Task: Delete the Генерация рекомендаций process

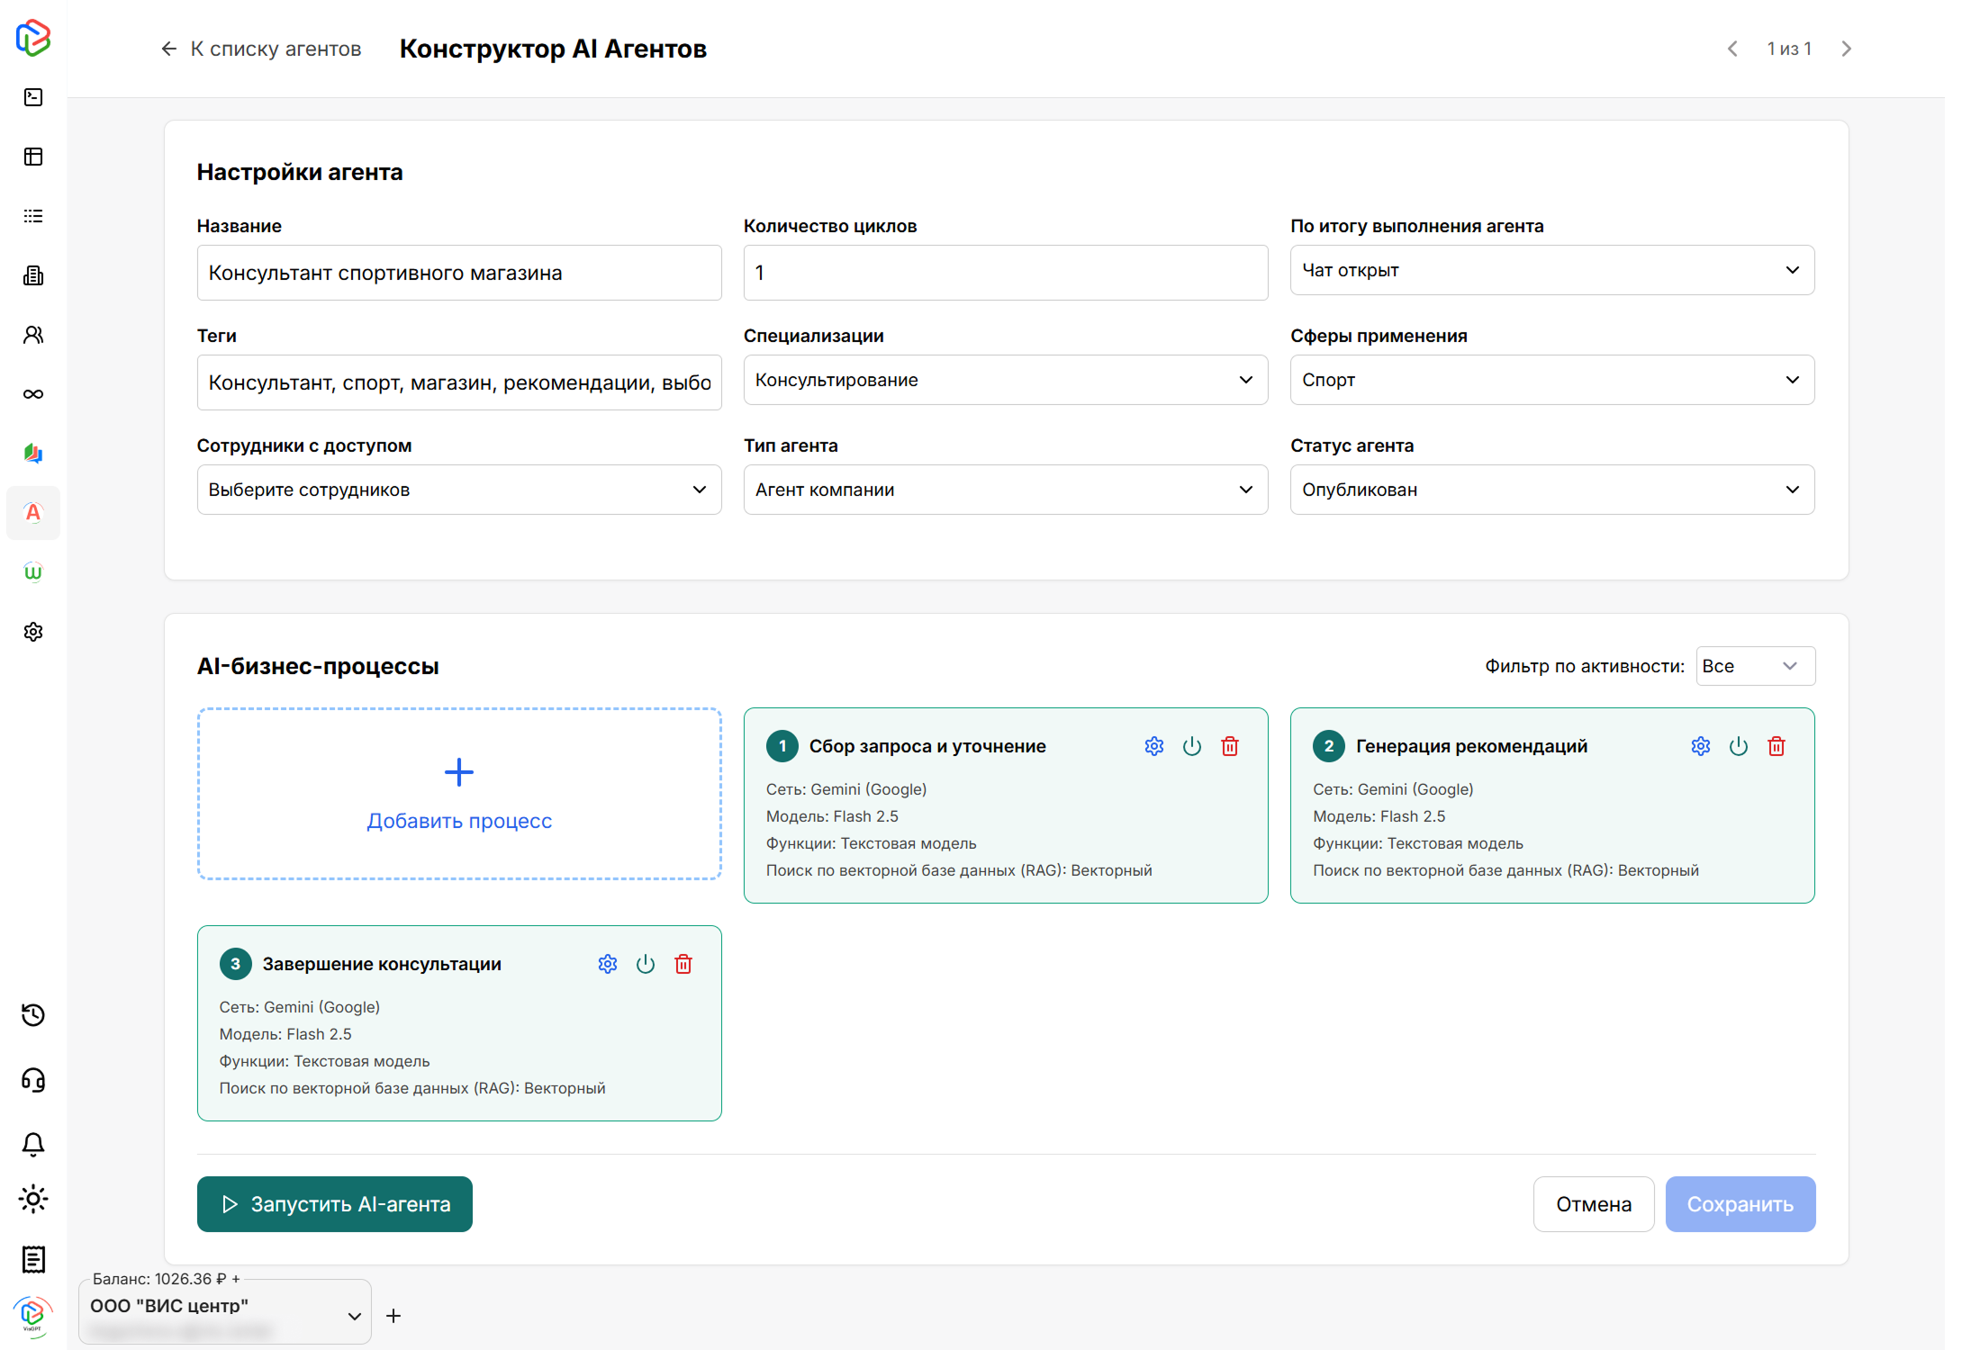Action: [1776, 746]
